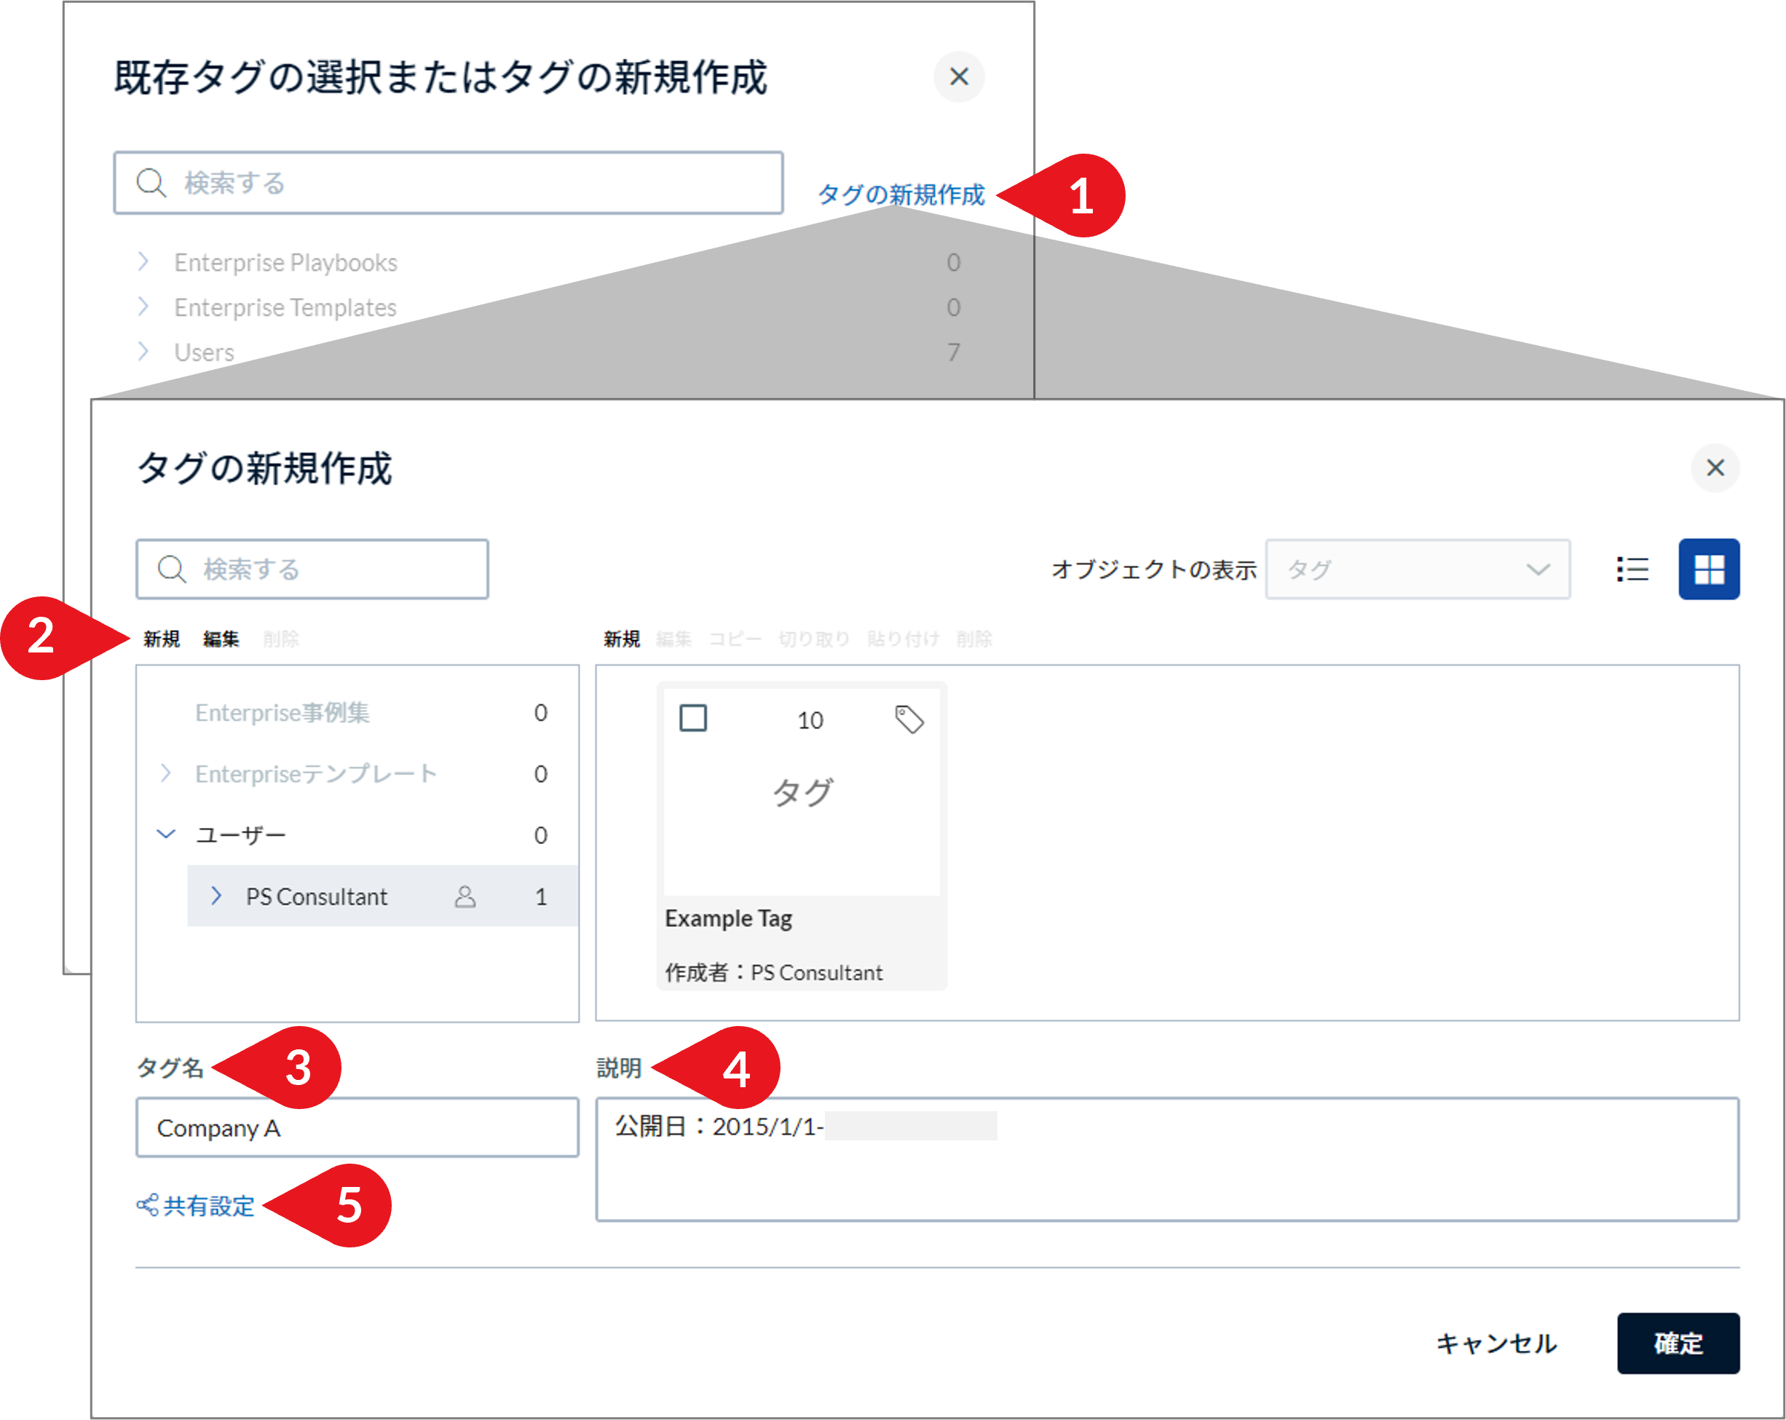Click 新規 above the right tag panel
The height and width of the screenshot is (1420, 1786).
point(620,639)
